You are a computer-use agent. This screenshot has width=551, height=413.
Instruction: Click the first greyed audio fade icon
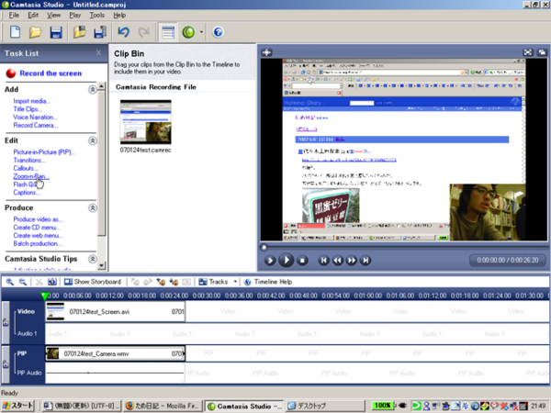tap(135, 282)
